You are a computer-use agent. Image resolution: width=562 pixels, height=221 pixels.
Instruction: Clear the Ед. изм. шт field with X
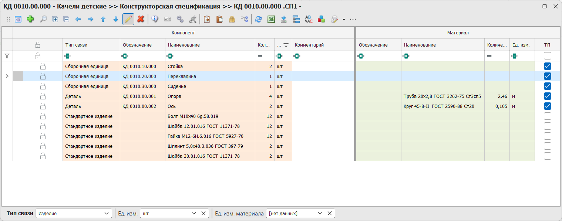[203, 214]
